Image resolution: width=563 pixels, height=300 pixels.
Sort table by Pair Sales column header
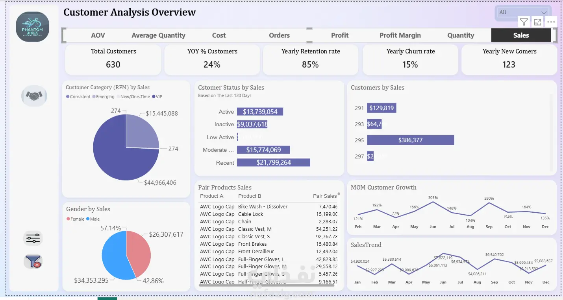[324, 196]
